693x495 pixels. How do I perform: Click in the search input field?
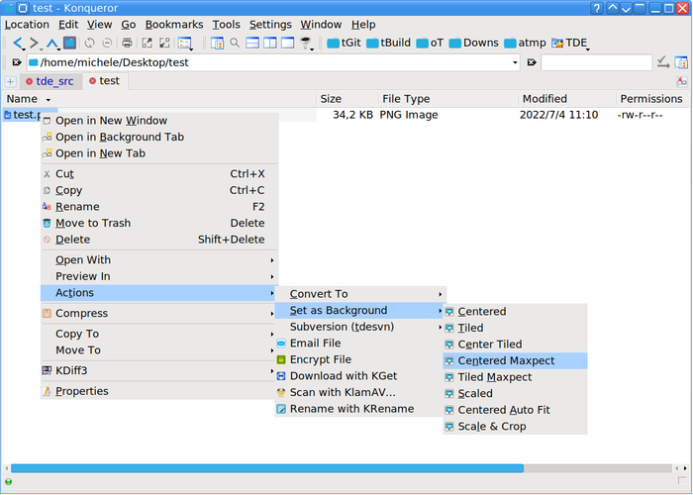(x=596, y=62)
